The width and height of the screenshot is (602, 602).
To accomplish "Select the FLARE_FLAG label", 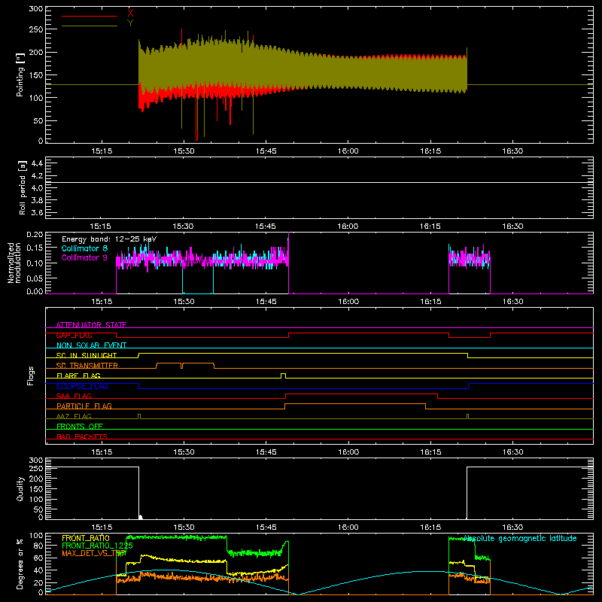I will [78, 375].
